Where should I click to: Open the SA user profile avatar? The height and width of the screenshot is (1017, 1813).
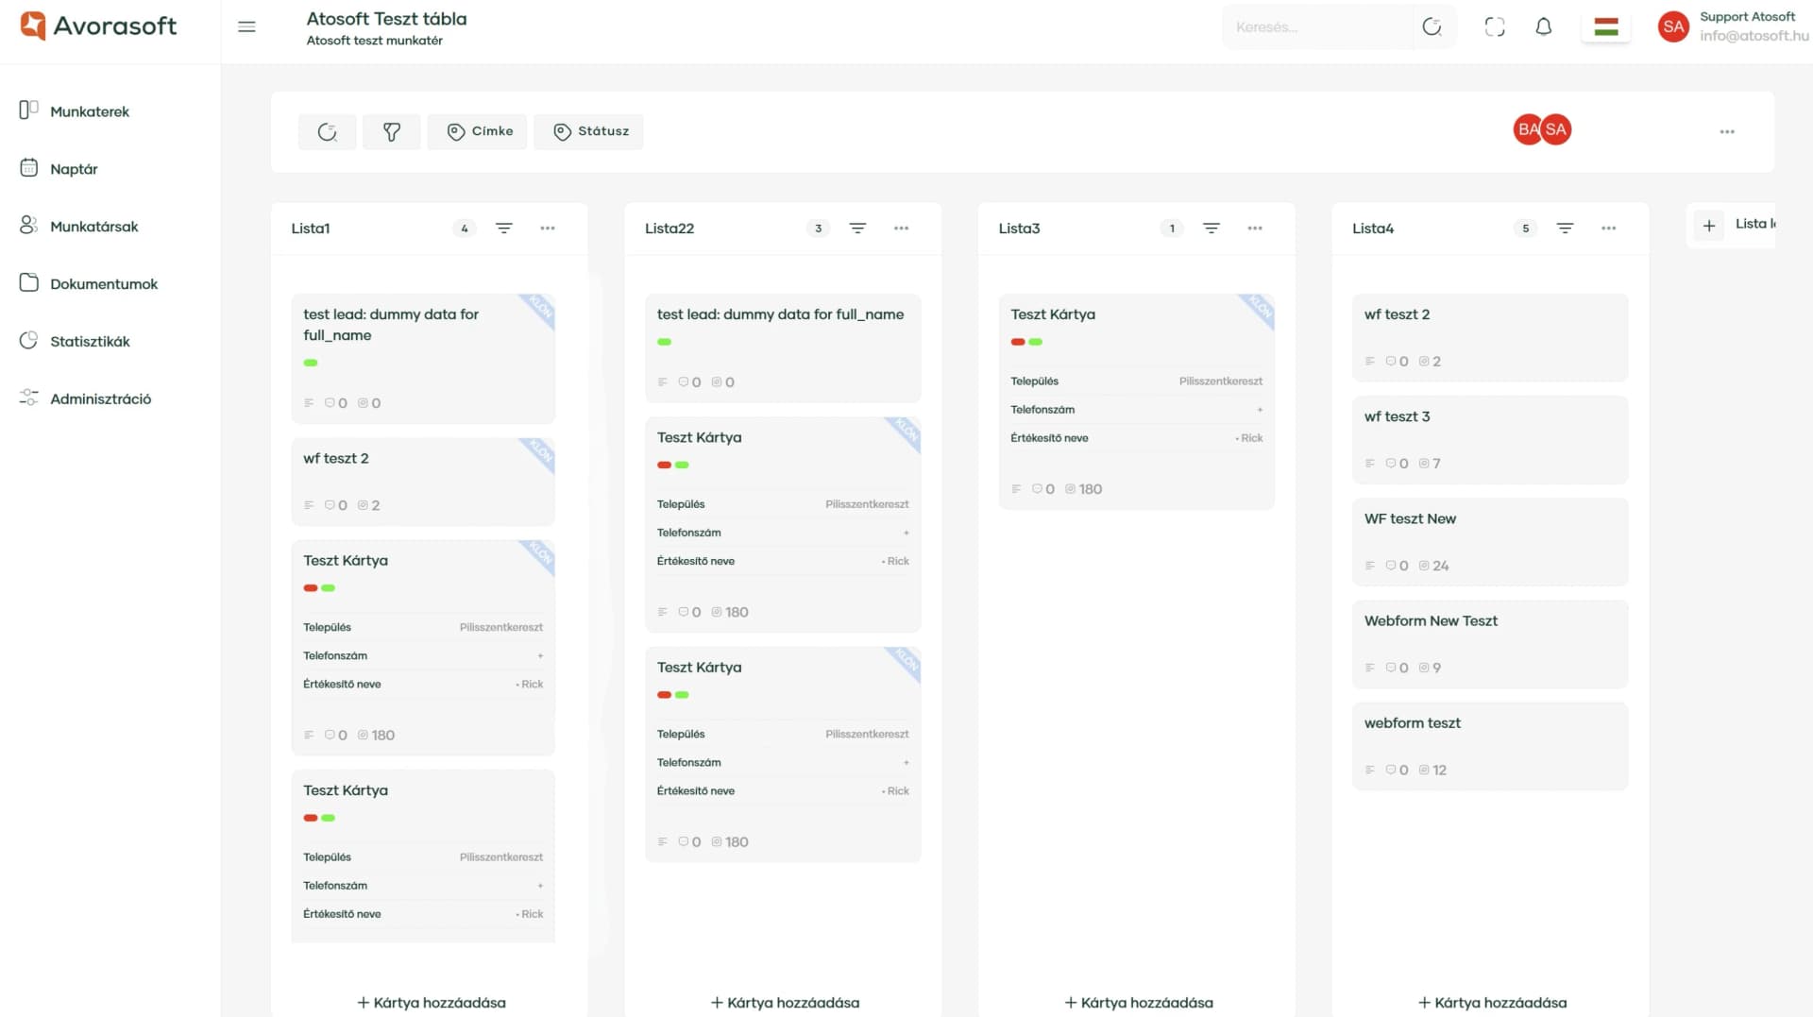[x=1673, y=26]
